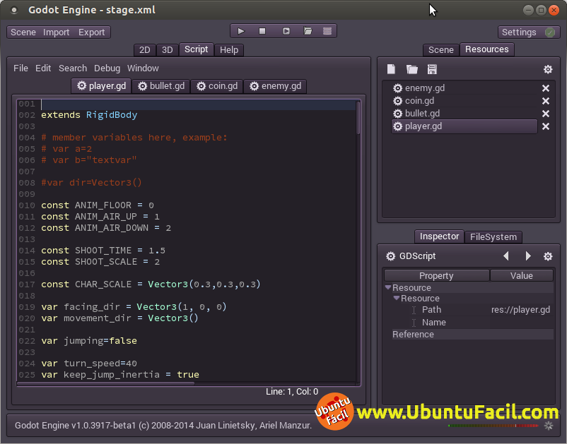Collapse the nested Resource section
567x444 pixels.
click(x=397, y=298)
